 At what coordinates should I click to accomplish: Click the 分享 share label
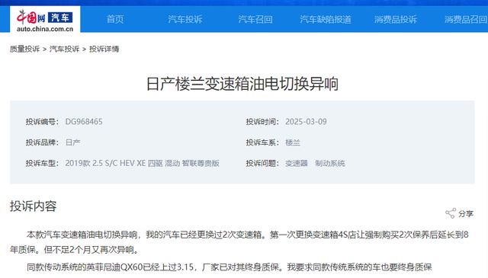click(466, 213)
